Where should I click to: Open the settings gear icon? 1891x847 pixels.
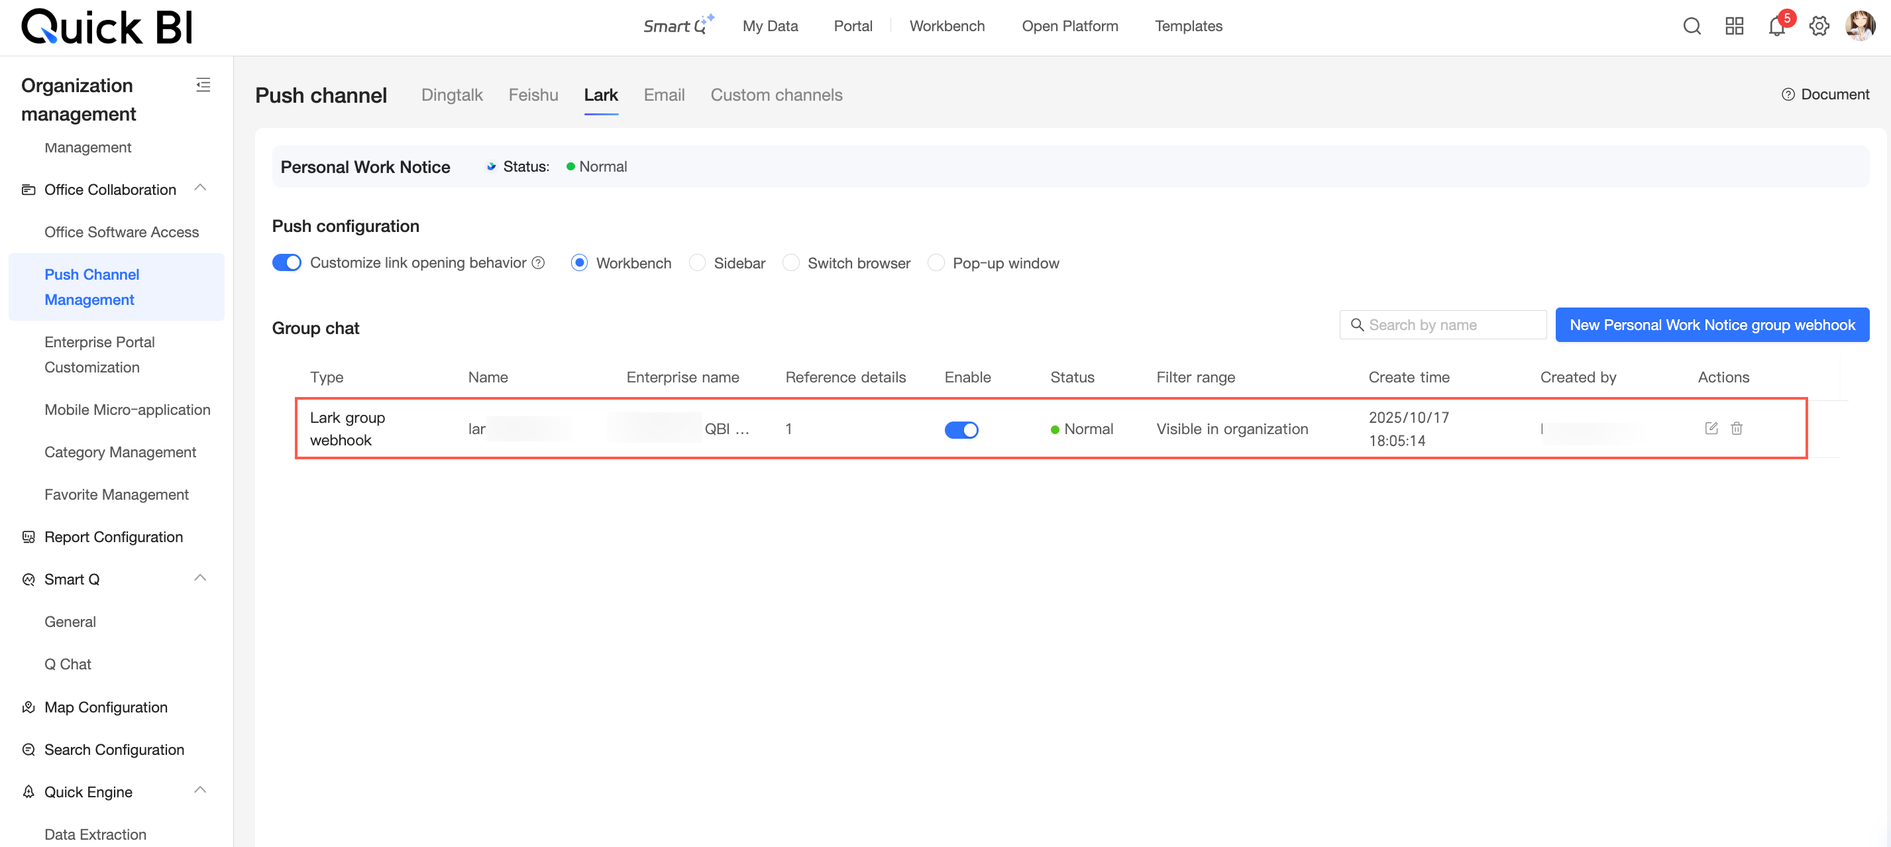[1819, 27]
